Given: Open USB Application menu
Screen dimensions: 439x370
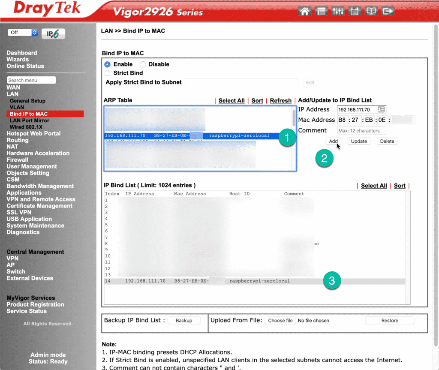Looking at the screenshot, I should coord(29,219).
